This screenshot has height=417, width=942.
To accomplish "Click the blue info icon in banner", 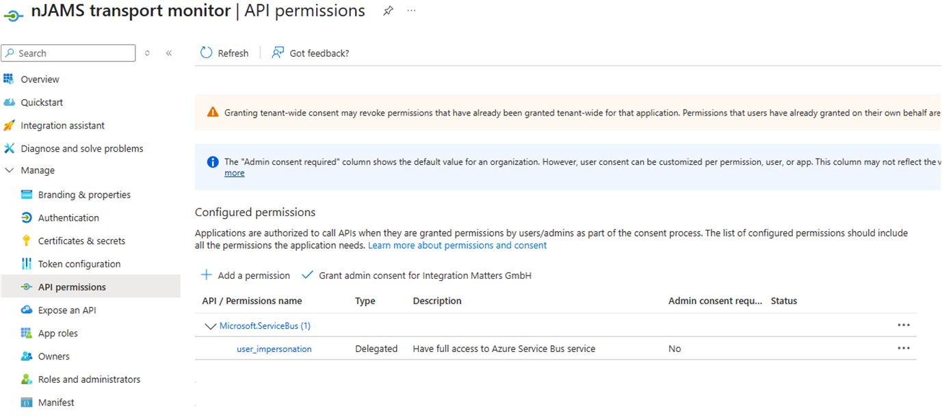I will [213, 162].
